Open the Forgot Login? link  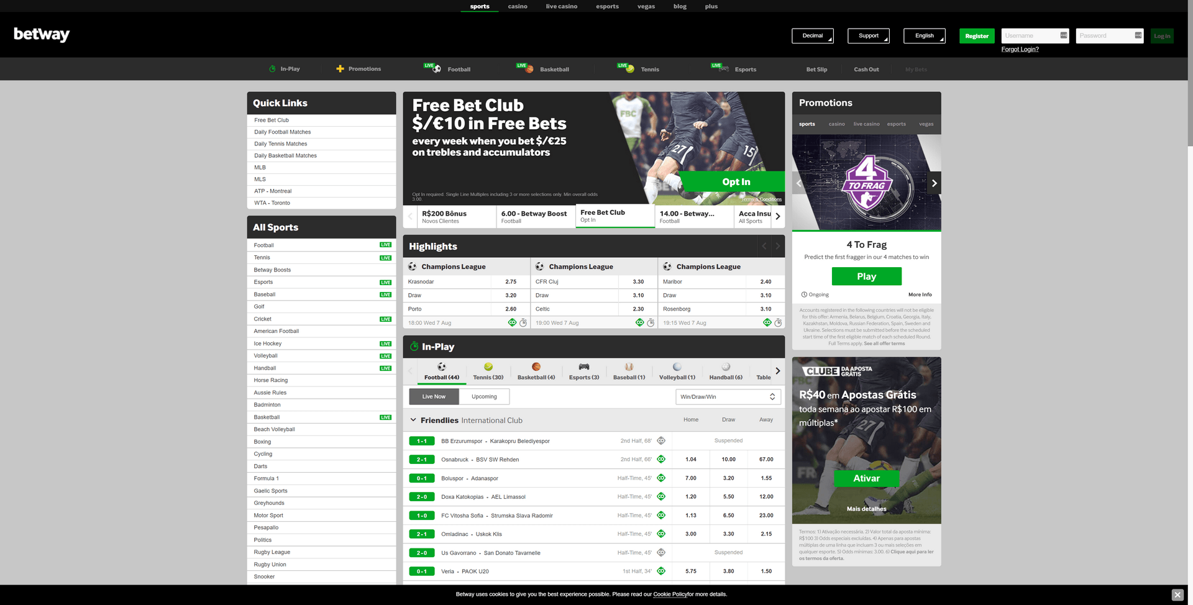1020,50
